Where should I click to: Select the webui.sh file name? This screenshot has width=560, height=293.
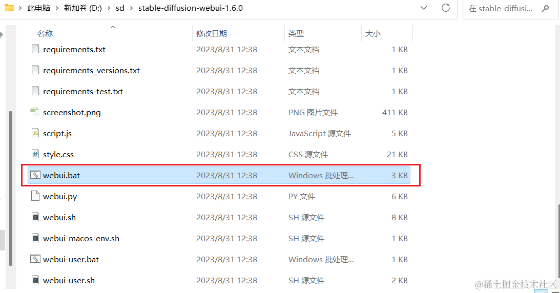pyautogui.click(x=59, y=217)
